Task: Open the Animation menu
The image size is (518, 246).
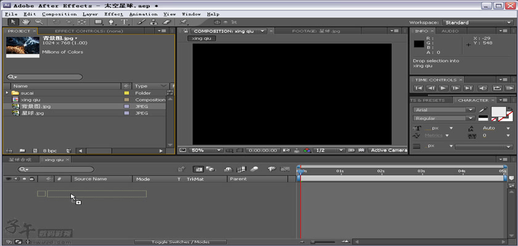Action: point(143,14)
